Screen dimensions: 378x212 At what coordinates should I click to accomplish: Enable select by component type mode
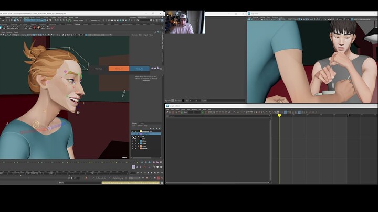coord(18,20)
